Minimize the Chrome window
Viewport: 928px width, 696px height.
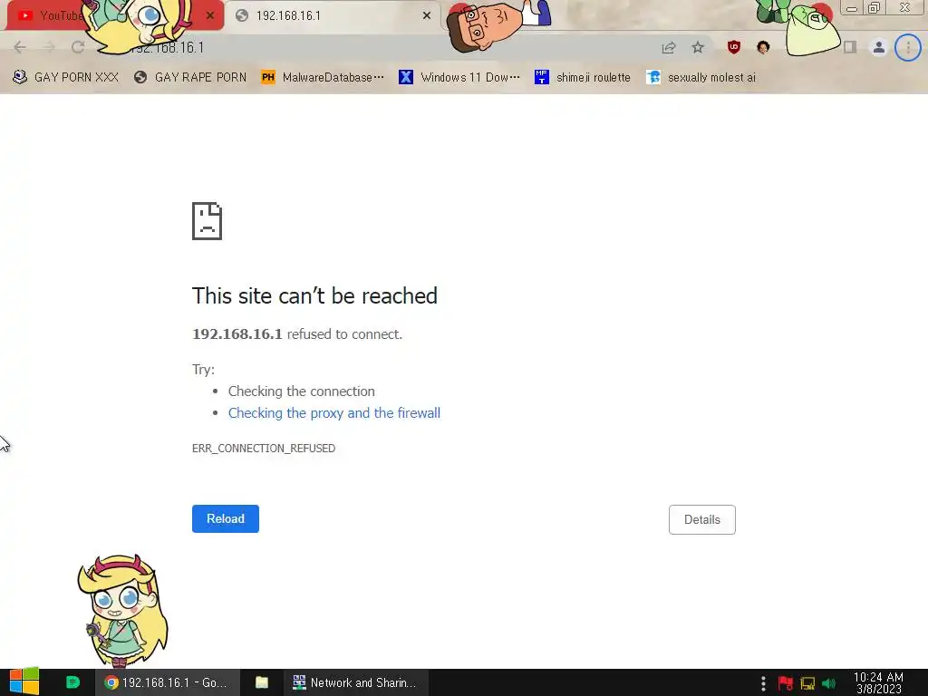click(x=852, y=8)
